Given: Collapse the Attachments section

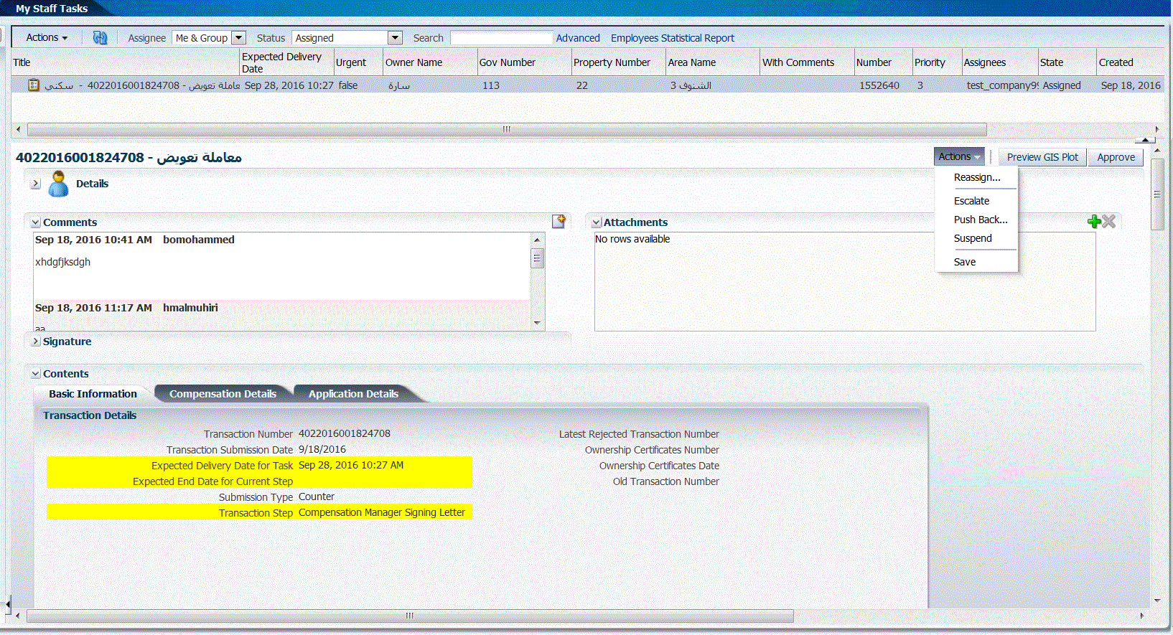Looking at the screenshot, I should point(596,222).
